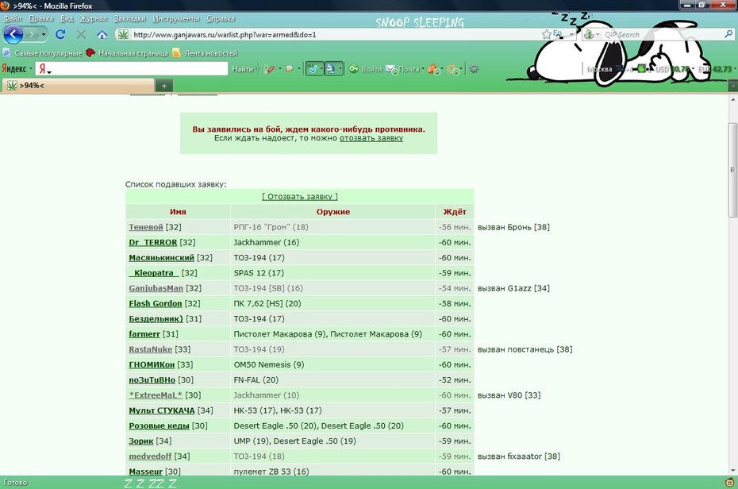
Task: Click the Yandex bar settings gear icon
Action: 474,69
